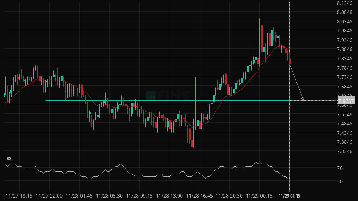Image resolution: width=358 pixels, height=201 pixels.
Task: Click the teal horizontal support line
Action: click(140, 100)
